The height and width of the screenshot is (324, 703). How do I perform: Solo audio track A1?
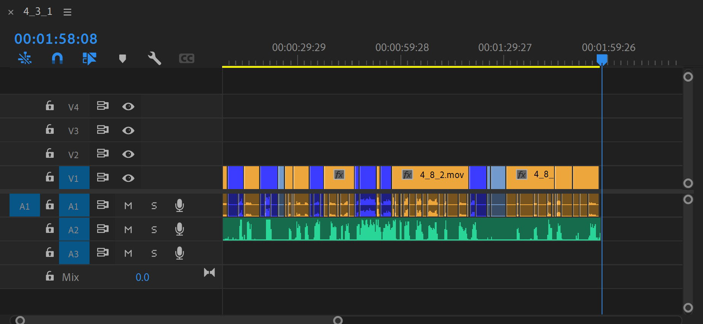(x=154, y=206)
